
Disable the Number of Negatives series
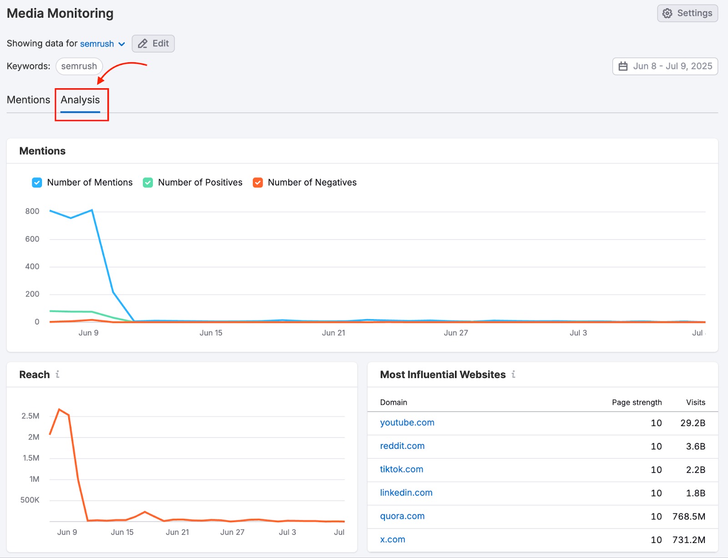coord(258,182)
